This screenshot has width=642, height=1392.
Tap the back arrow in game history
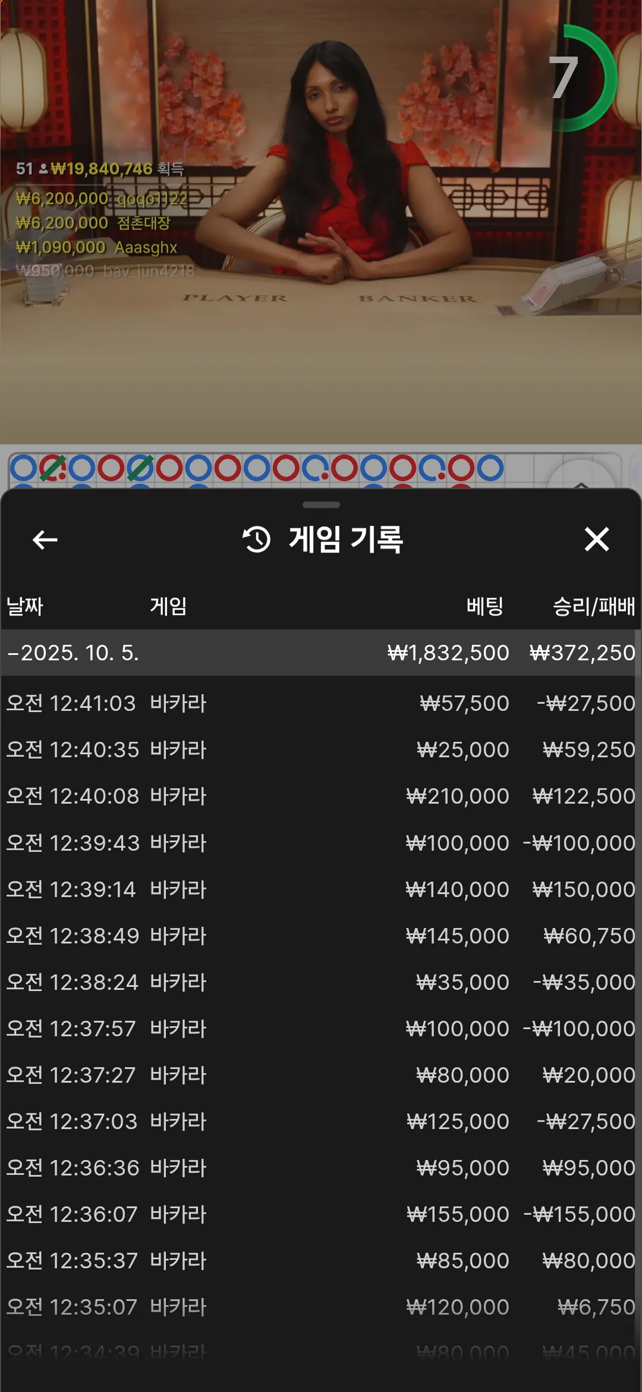click(x=45, y=540)
